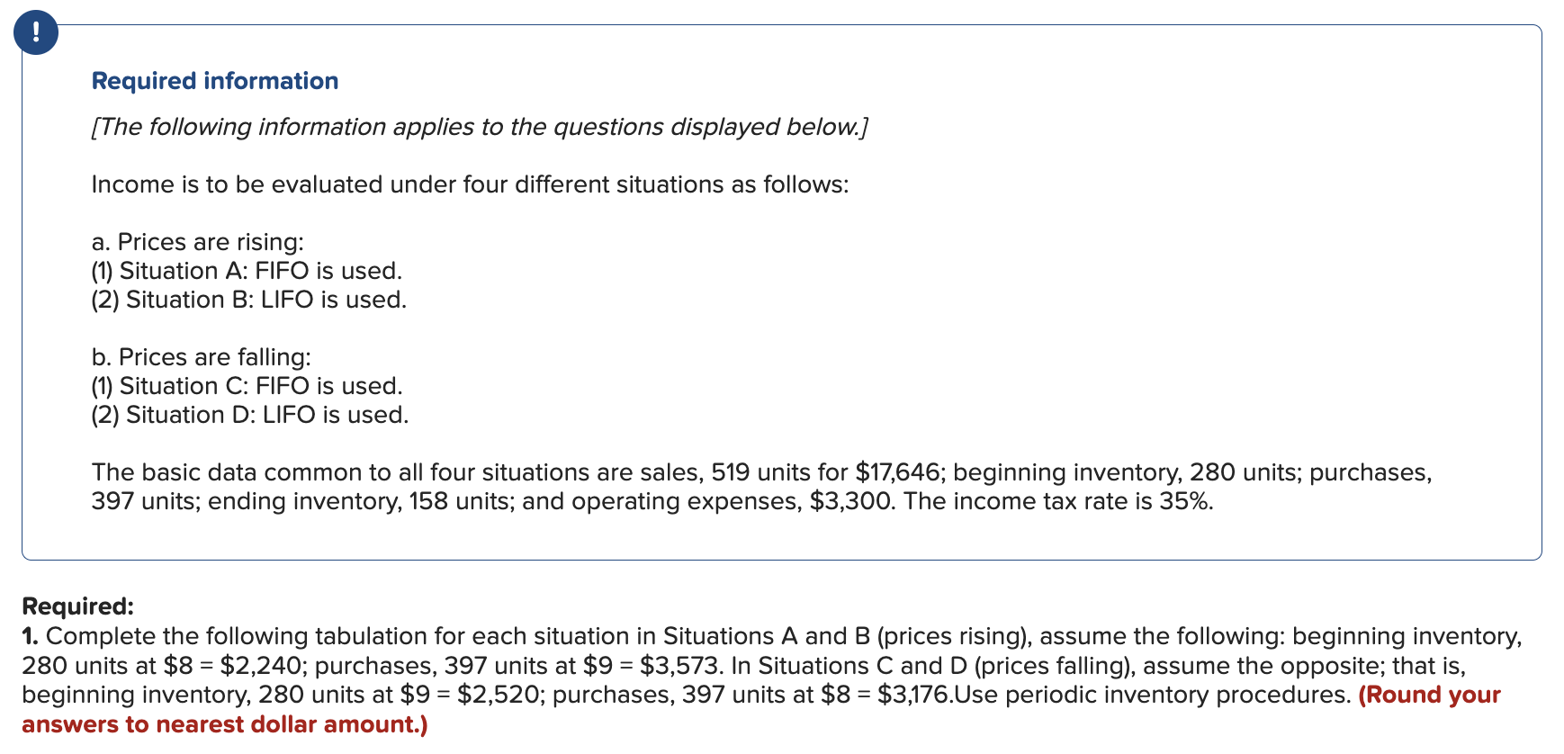
Task: Select 'Situation B: LIFO is used' line
Action: click(x=249, y=300)
